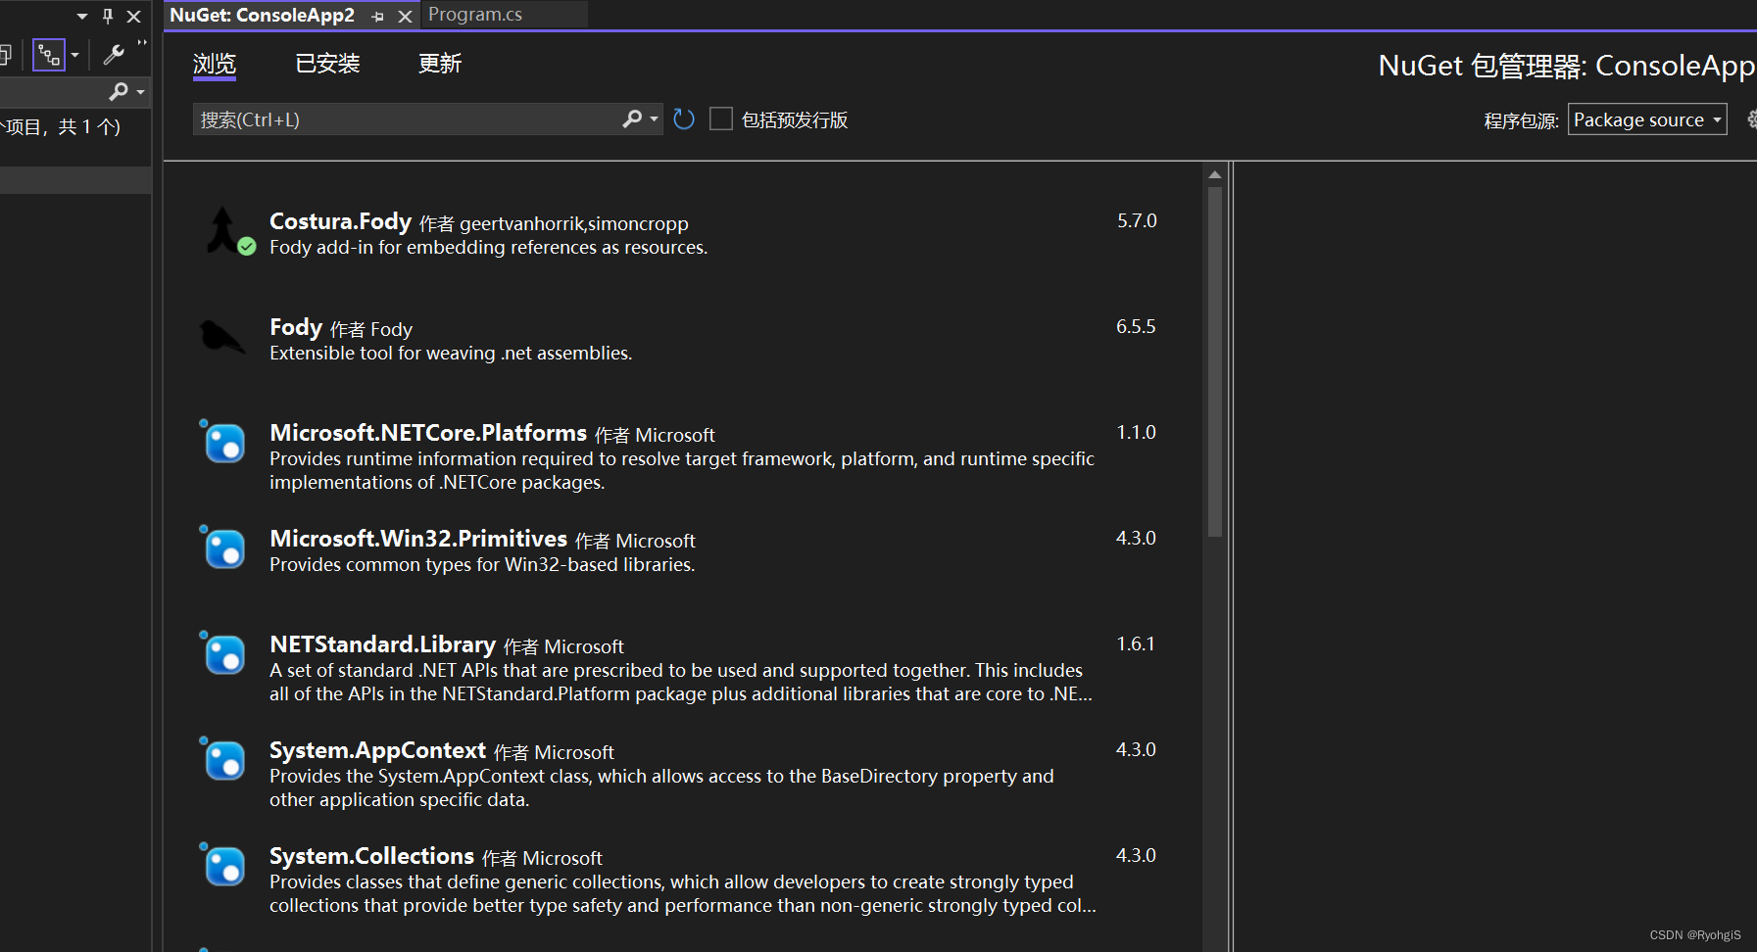
Task: Select the 浏览 (Browse) tab
Action: pos(215,64)
